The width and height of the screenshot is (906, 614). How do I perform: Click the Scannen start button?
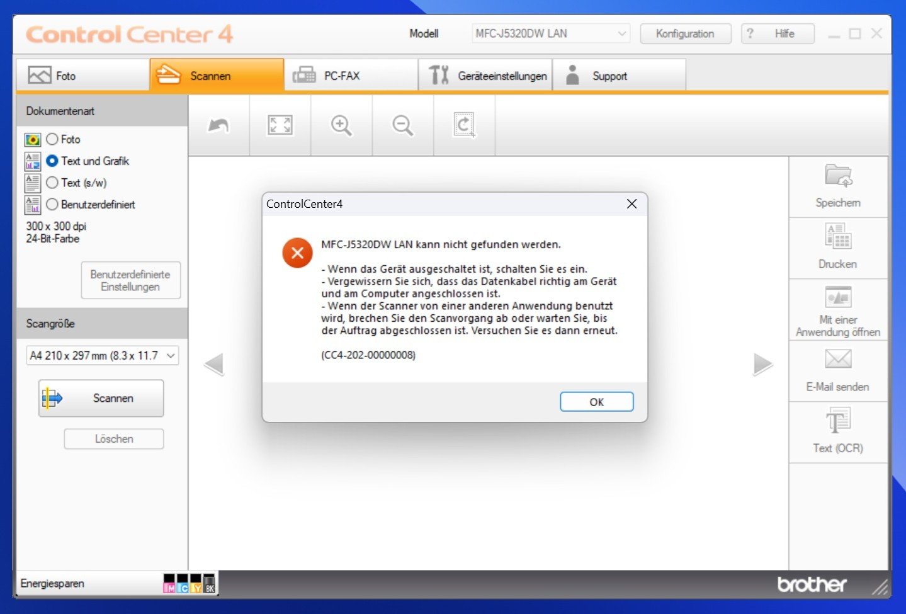[x=101, y=398]
